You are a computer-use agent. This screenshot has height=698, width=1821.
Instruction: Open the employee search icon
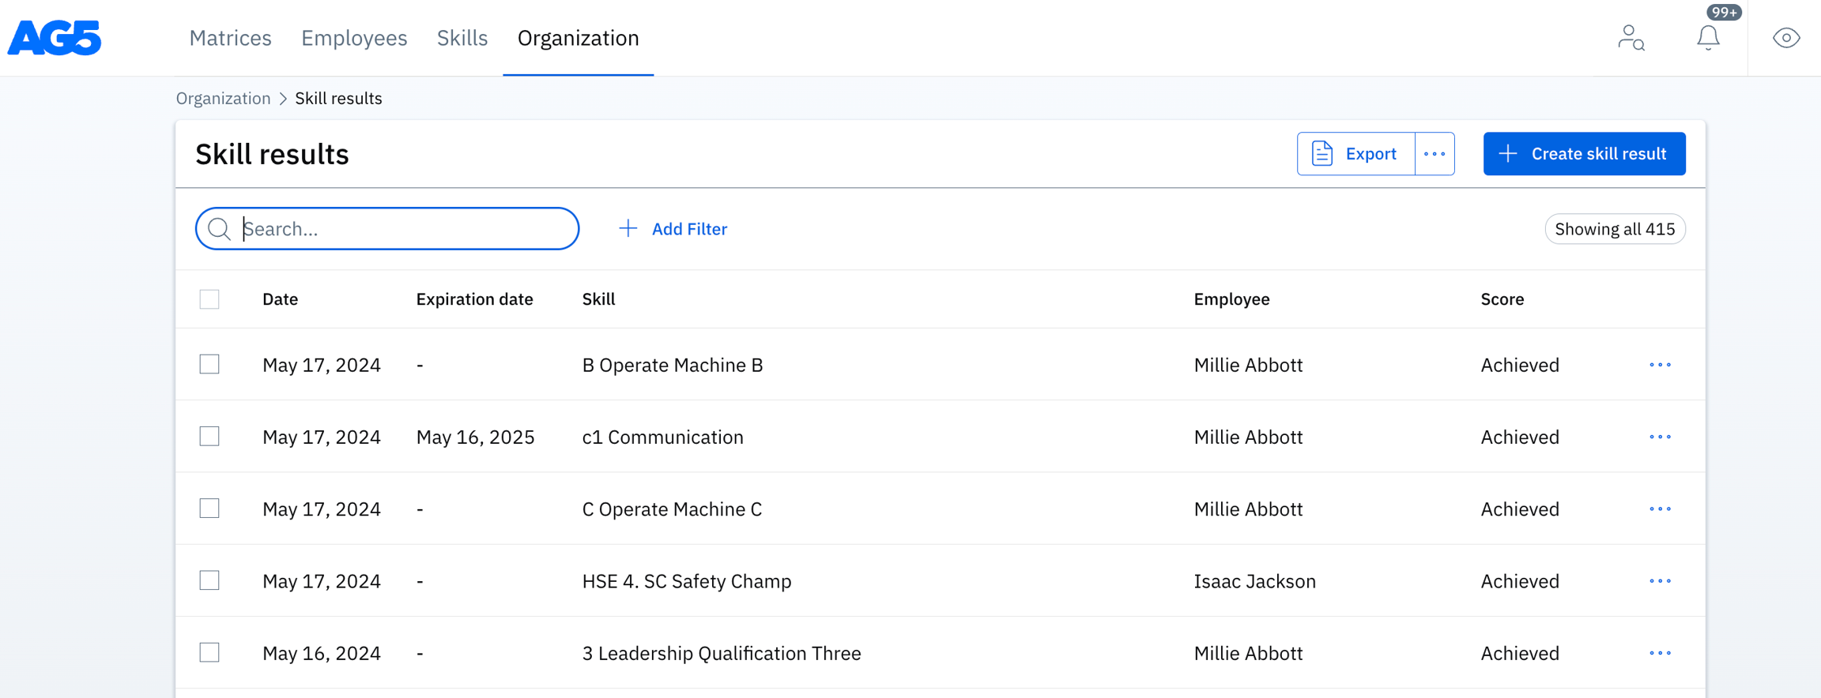coord(1631,38)
